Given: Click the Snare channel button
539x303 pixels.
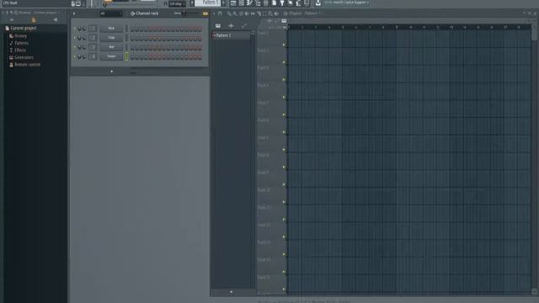Looking at the screenshot, I should pos(111,56).
